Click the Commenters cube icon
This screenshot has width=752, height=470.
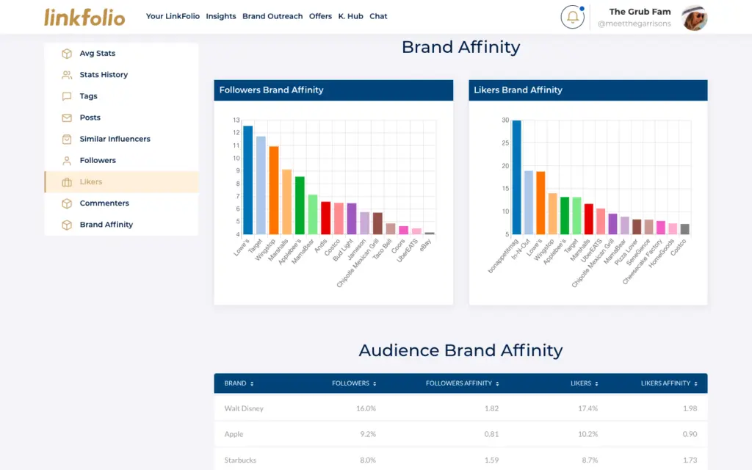pyautogui.click(x=67, y=203)
